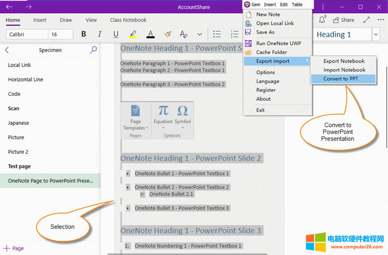The image size is (388, 255).
Task: Click the format painter icon
Action: (167, 34)
